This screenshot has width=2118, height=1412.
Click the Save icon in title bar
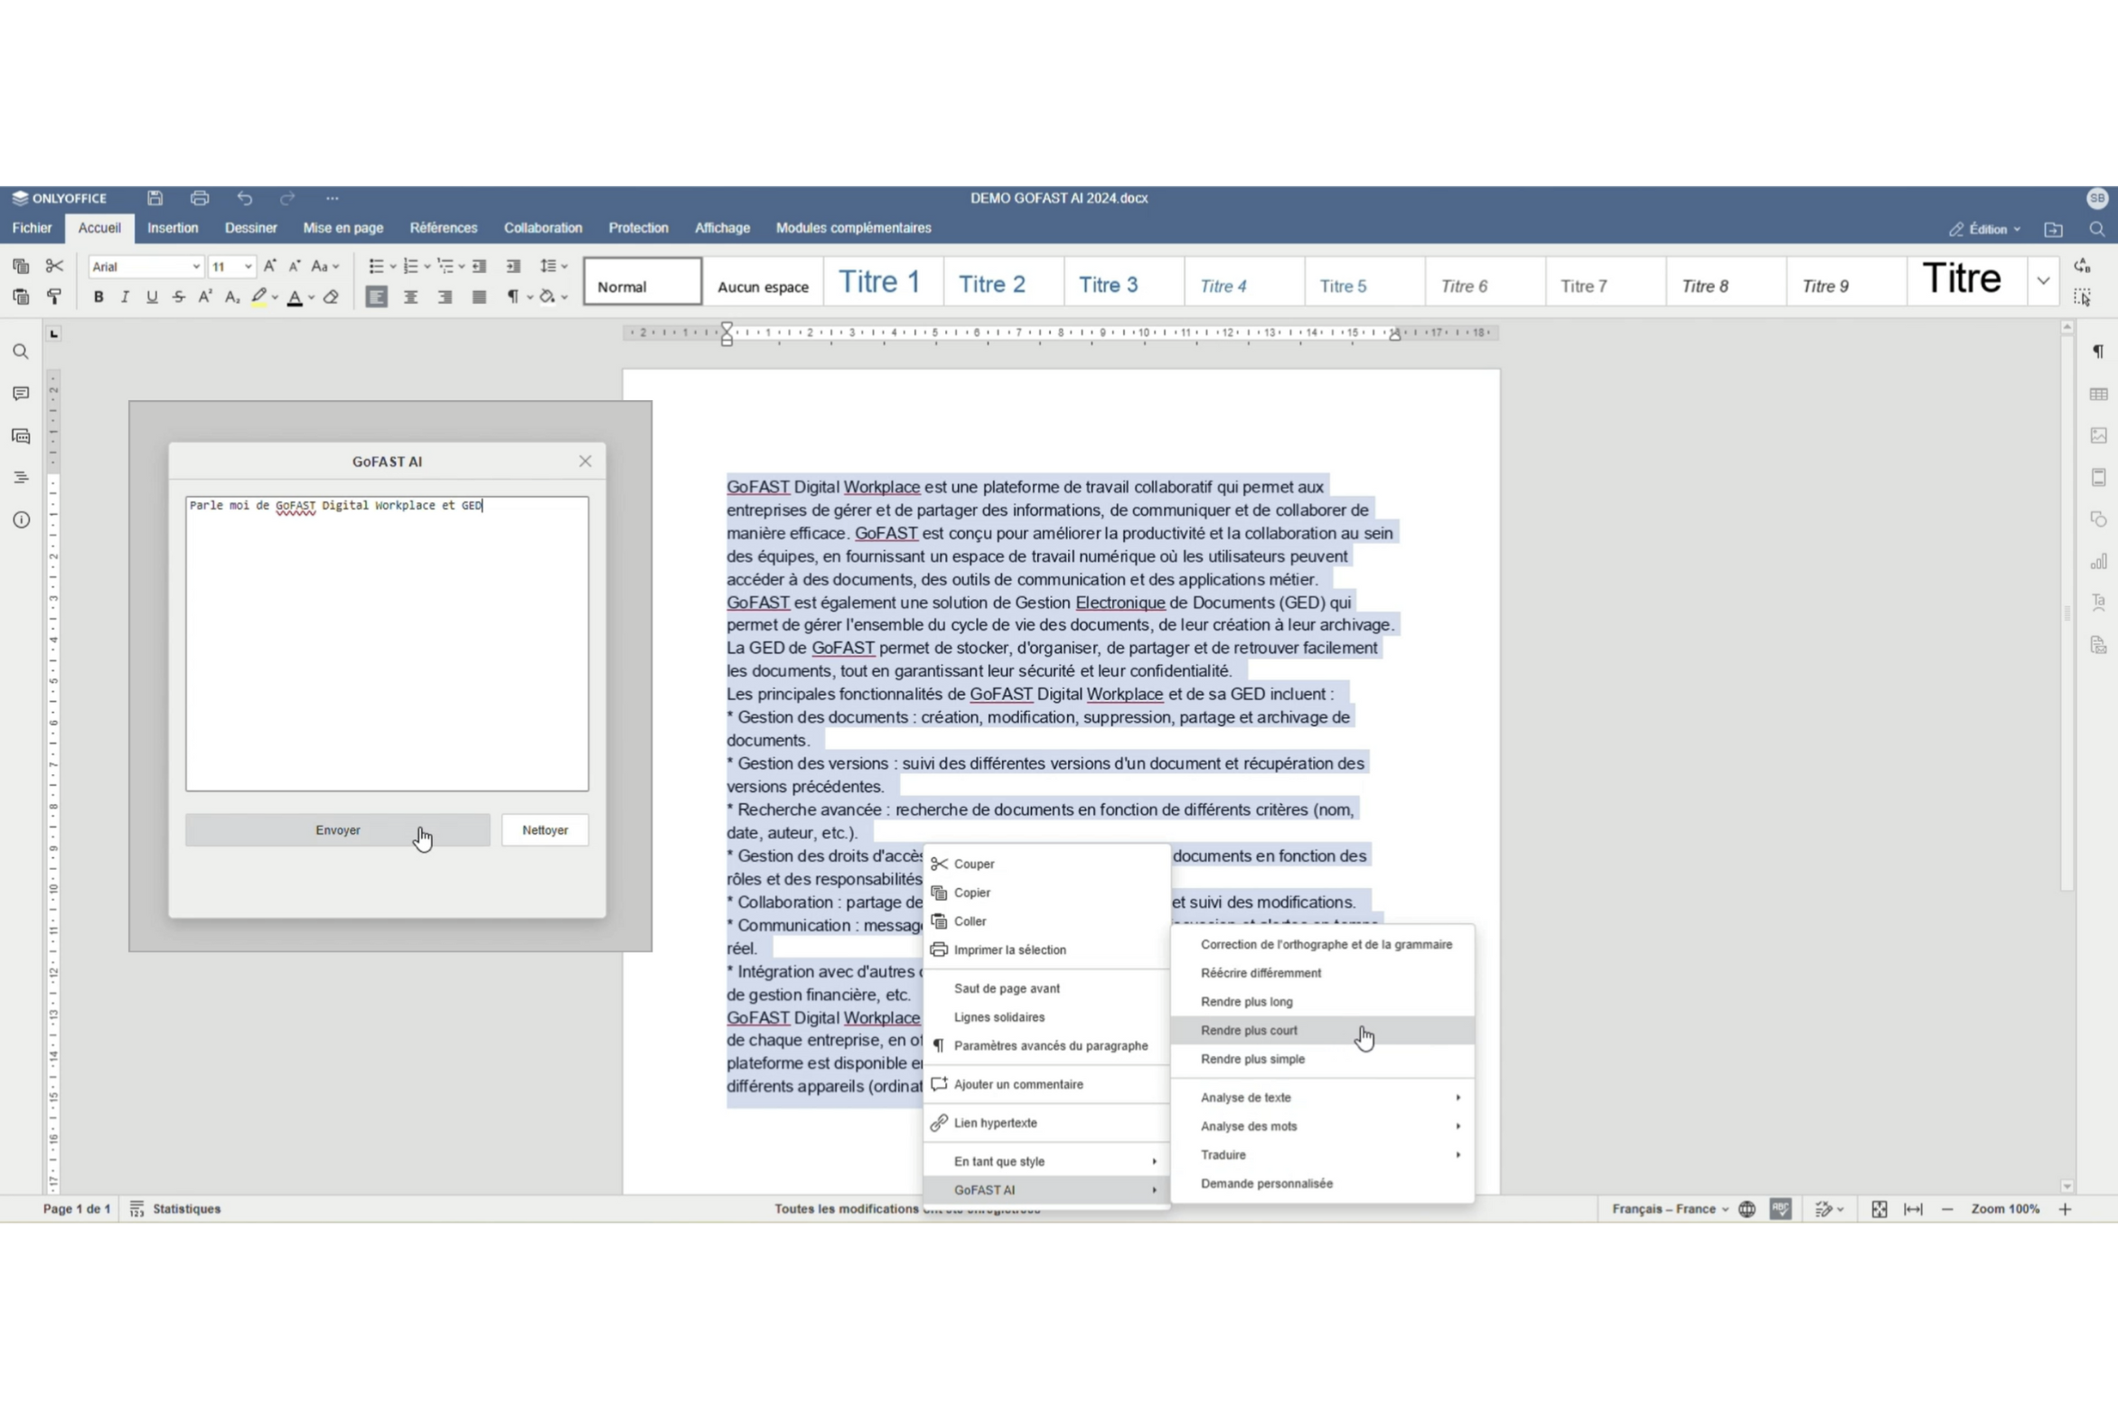155,198
